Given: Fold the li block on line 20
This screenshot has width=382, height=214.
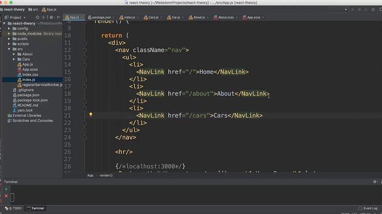Looking at the screenshot, I should (x=85, y=108).
